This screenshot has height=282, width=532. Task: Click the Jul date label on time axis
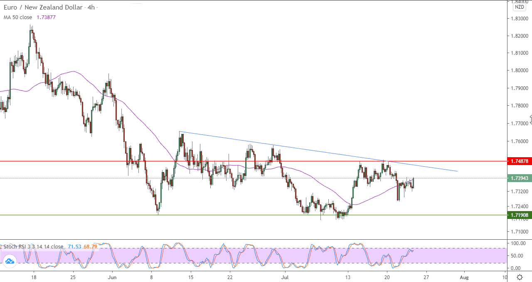click(x=285, y=277)
